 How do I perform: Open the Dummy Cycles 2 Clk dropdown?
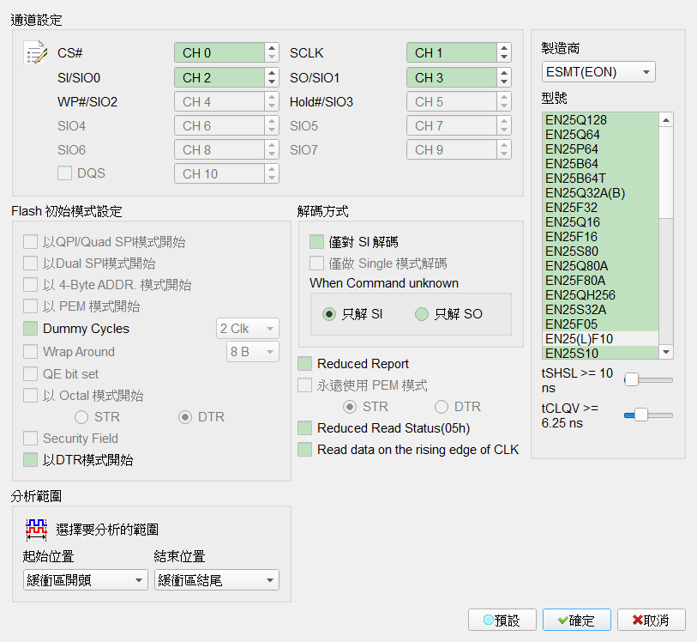click(x=248, y=329)
